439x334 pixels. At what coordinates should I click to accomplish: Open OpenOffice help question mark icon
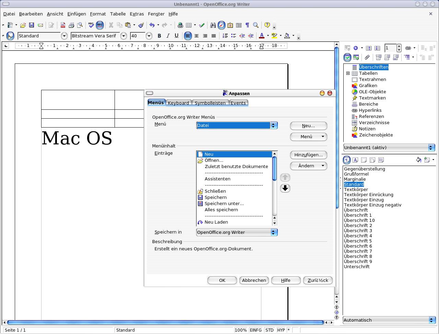(x=267, y=25)
